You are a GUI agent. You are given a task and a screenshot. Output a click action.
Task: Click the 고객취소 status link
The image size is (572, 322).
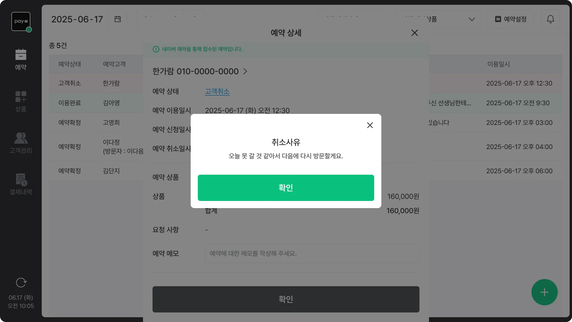tap(217, 91)
